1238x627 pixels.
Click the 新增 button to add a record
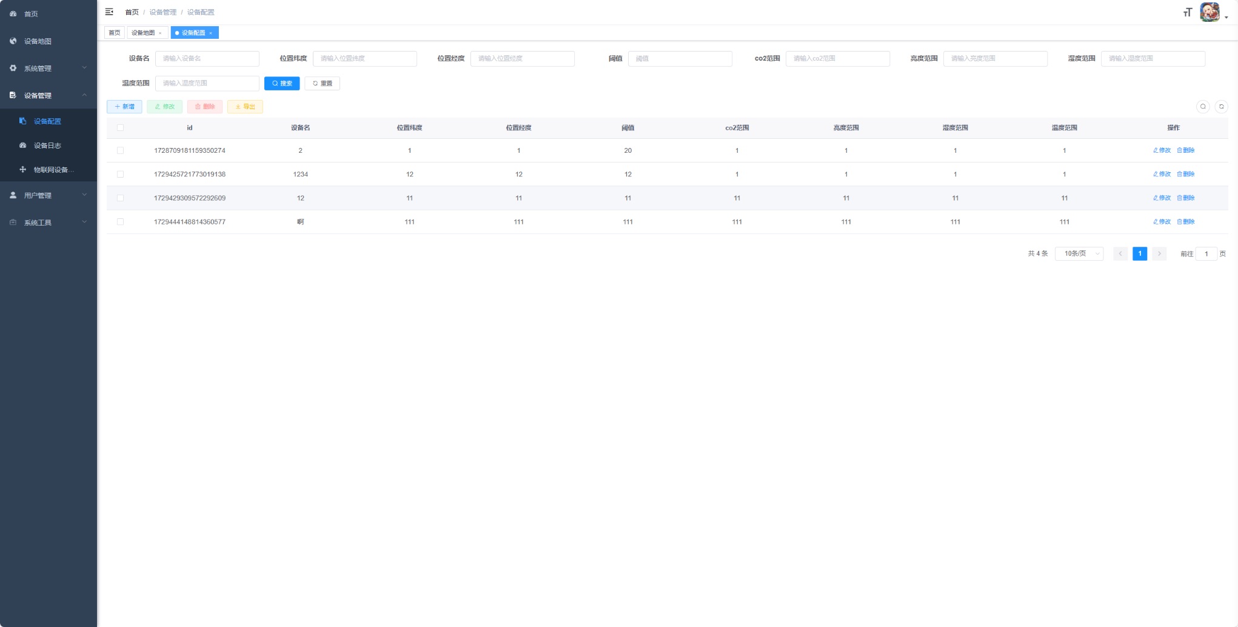click(124, 106)
